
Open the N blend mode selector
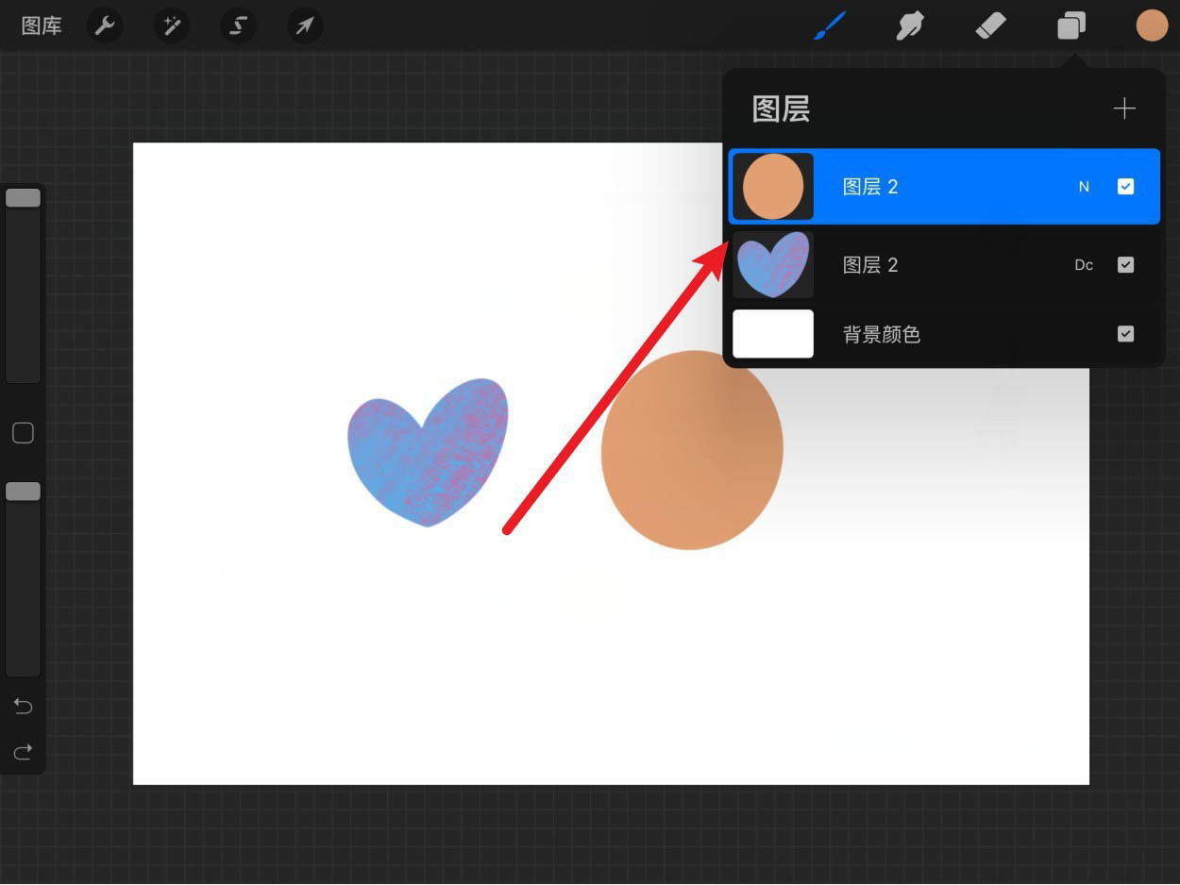point(1084,186)
